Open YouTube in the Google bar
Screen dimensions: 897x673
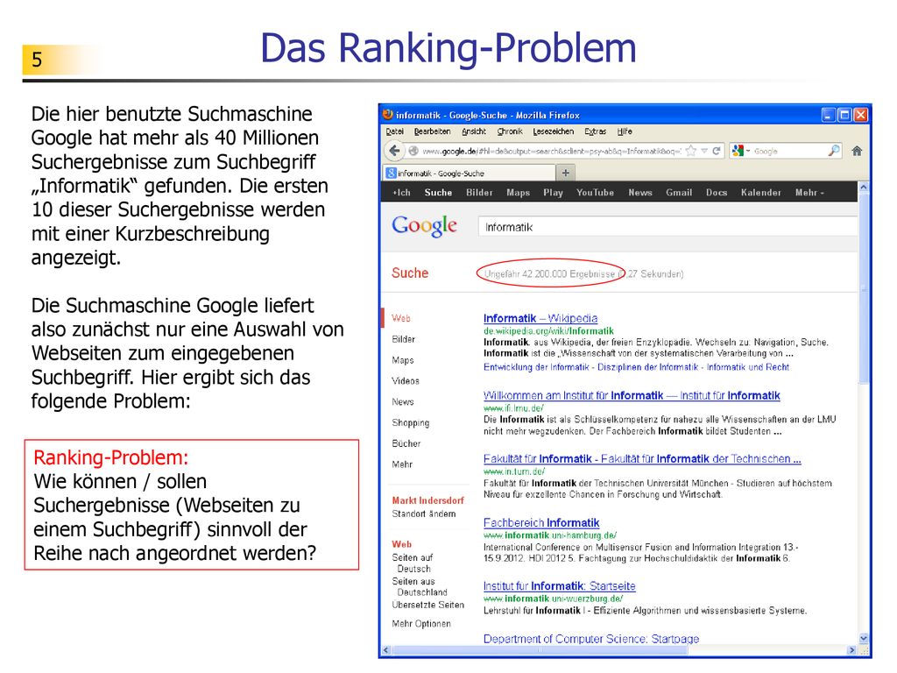pyautogui.click(x=595, y=193)
